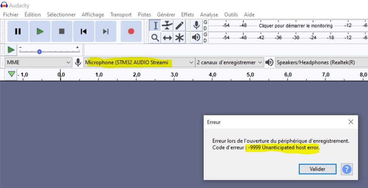Adjust the playback speed slider handle
Screen dimensions: 368x188
tap(39, 52)
